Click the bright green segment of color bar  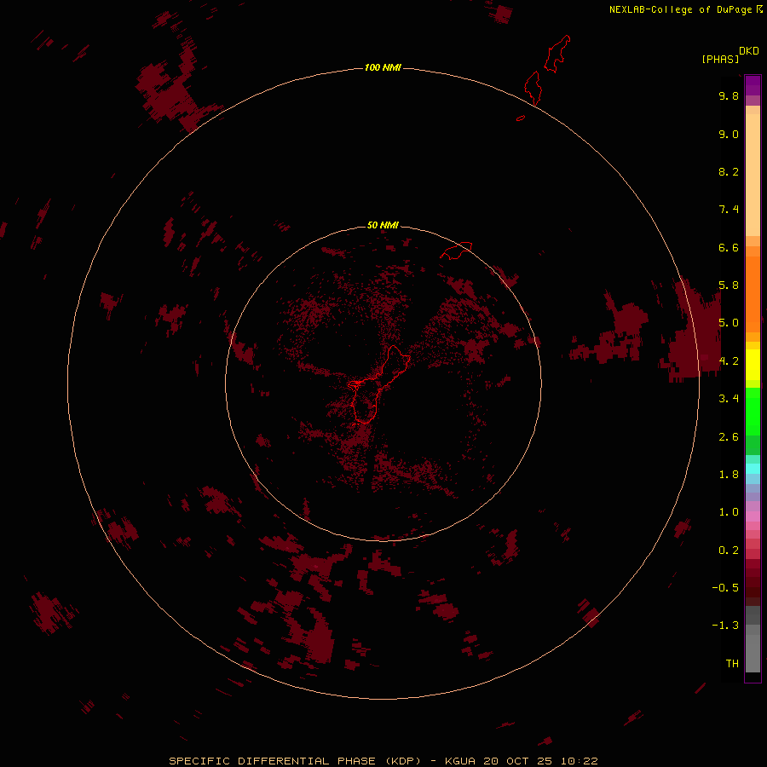click(x=753, y=412)
